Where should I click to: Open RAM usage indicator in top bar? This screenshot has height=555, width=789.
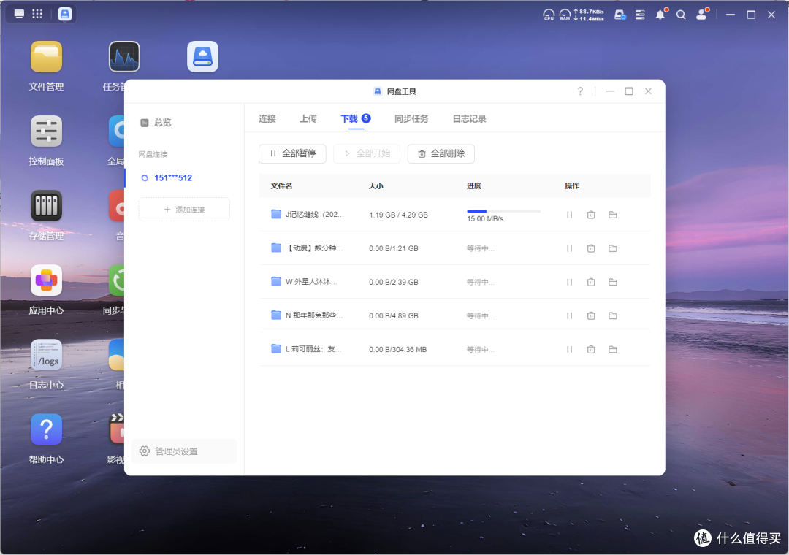[565, 15]
